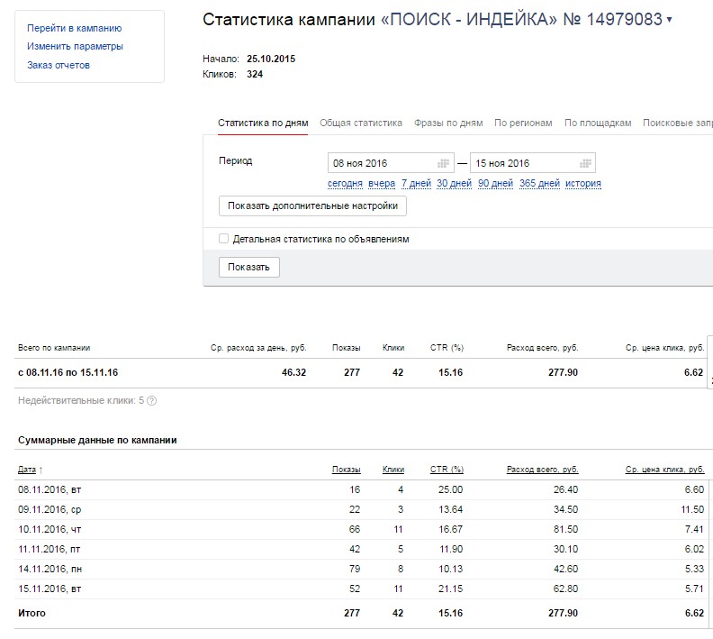The width and height of the screenshot is (713, 639).
Task: Set period to 7 дней
Action: (416, 184)
